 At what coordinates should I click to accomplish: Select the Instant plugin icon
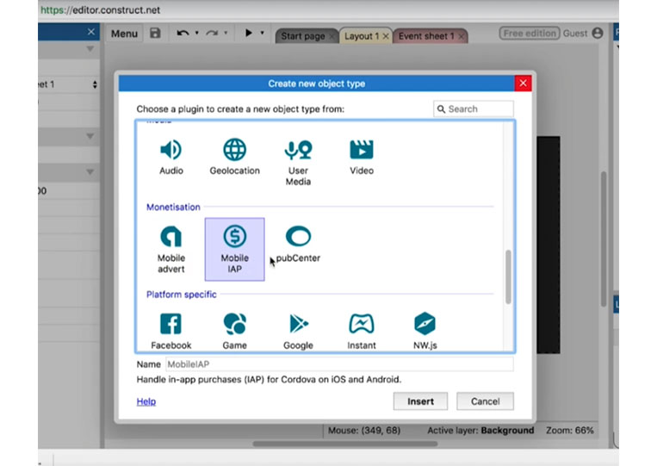361,324
